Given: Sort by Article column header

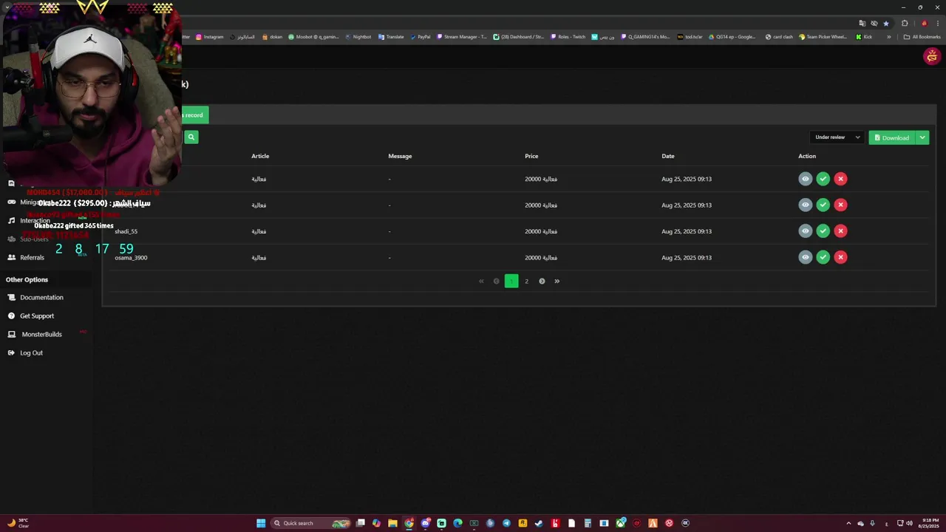Looking at the screenshot, I should [260, 156].
